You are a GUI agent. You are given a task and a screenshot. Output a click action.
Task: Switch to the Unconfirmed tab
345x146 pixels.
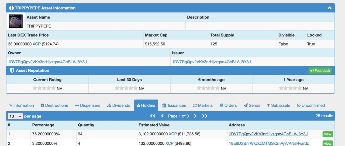[311, 105]
